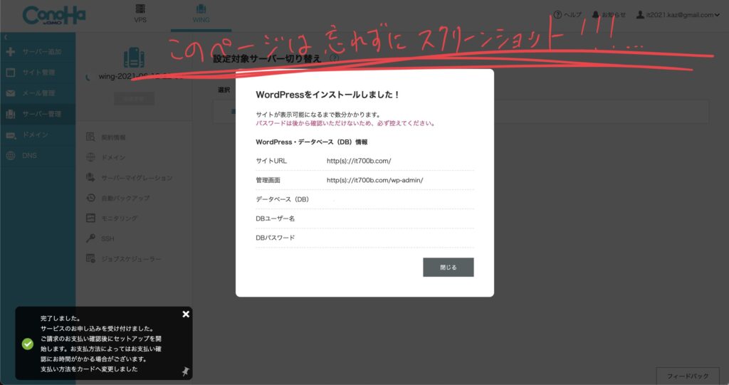Image resolution: width=729 pixels, height=385 pixels.
Task: Click the サーバーマイグレーション icon
Action: pyautogui.click(x=90, y=177)
